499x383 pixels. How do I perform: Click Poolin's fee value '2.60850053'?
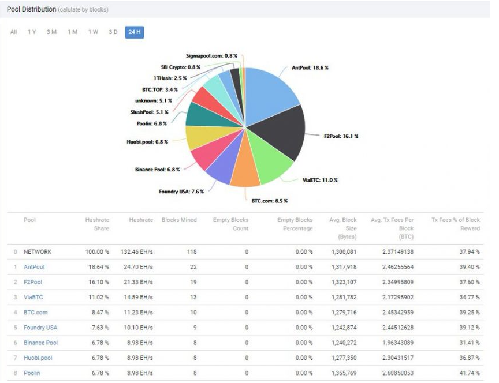(398, 373)
